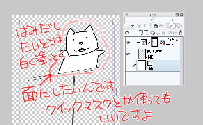
Task: Toggle the コマ 1 mask checkmark
Action: 149,42
